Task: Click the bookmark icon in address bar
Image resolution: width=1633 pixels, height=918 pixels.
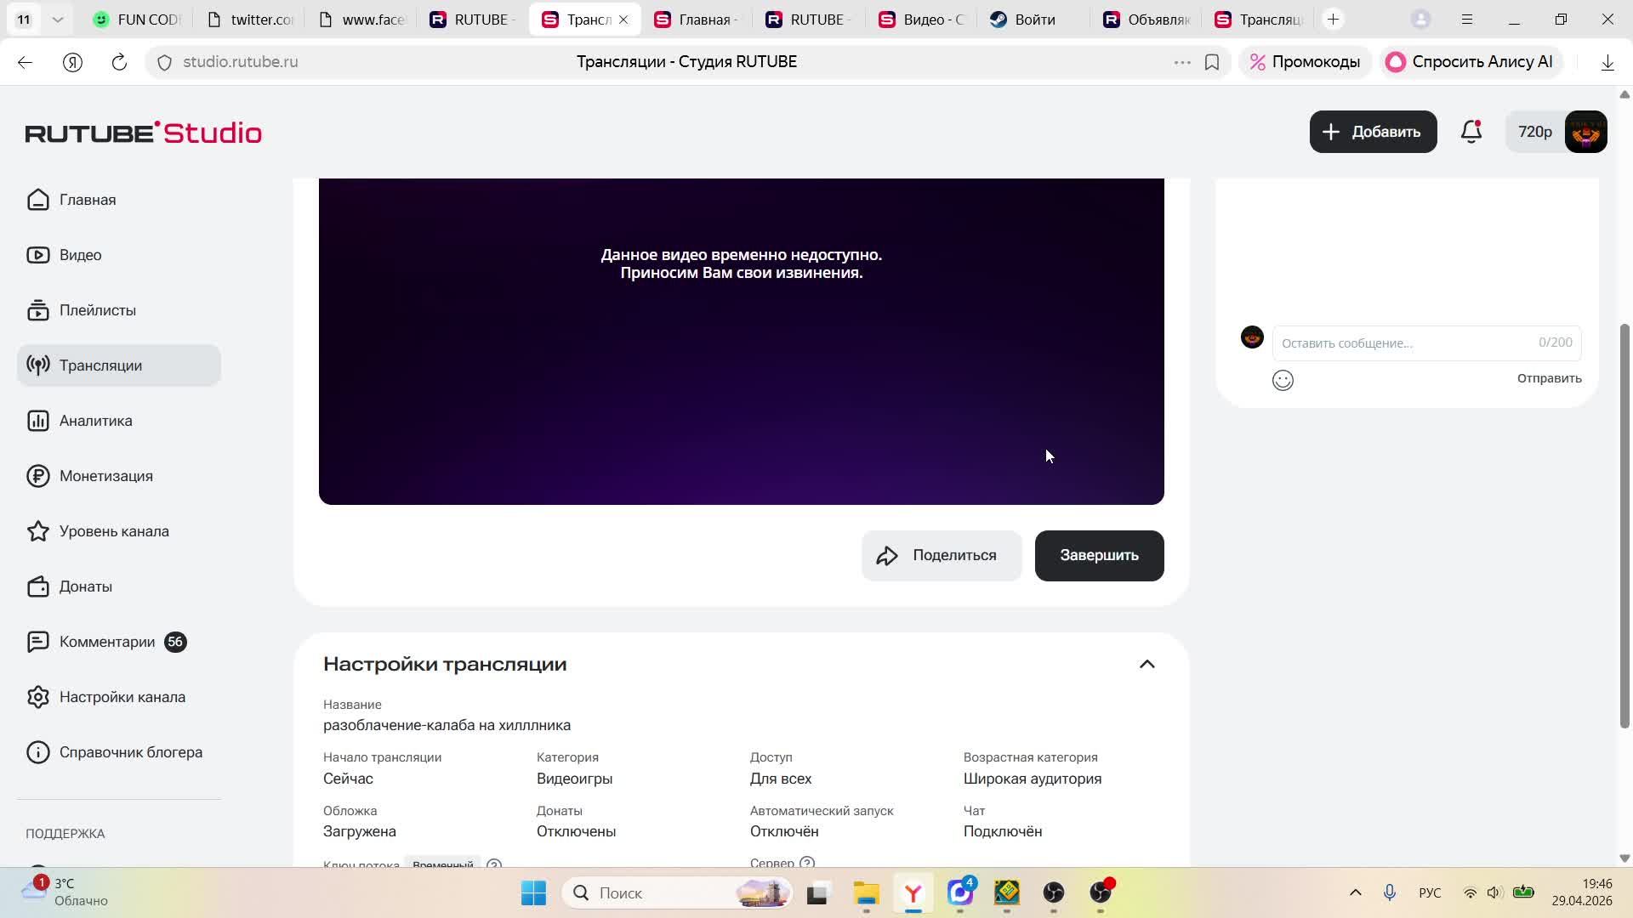Action: pyautogui.click(x=1212, y=62)
